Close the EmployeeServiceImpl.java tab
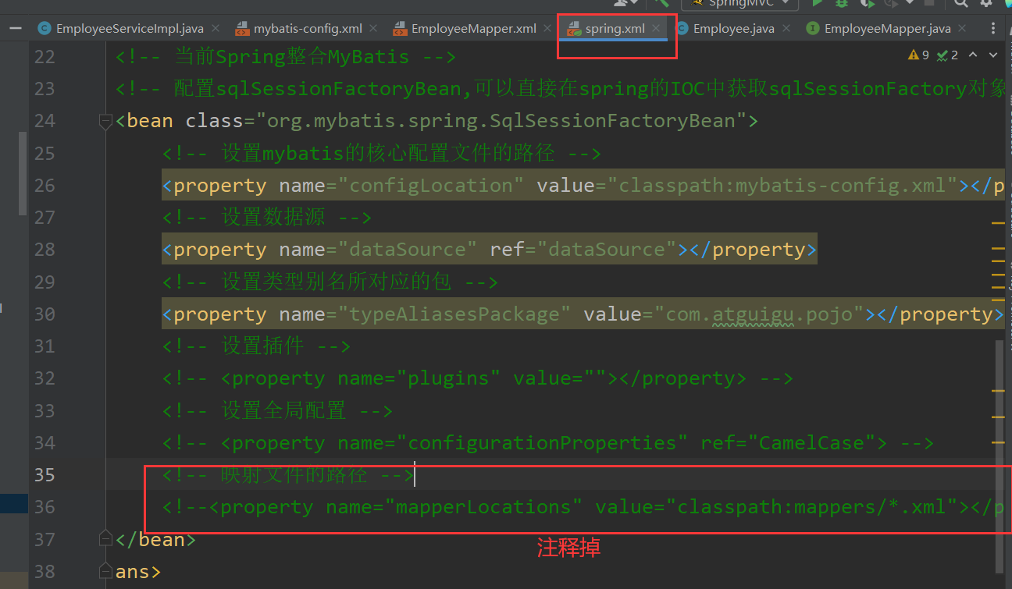The height and width of the screenshot is (589, 1012). [x=216, y=29]
